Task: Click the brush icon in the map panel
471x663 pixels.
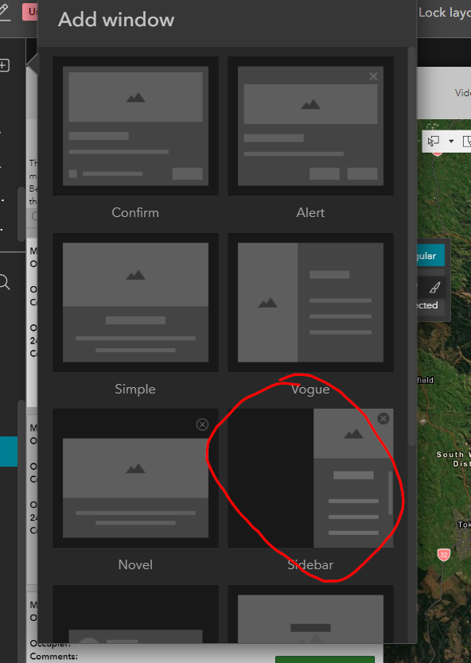Action: tap(434, 288)
